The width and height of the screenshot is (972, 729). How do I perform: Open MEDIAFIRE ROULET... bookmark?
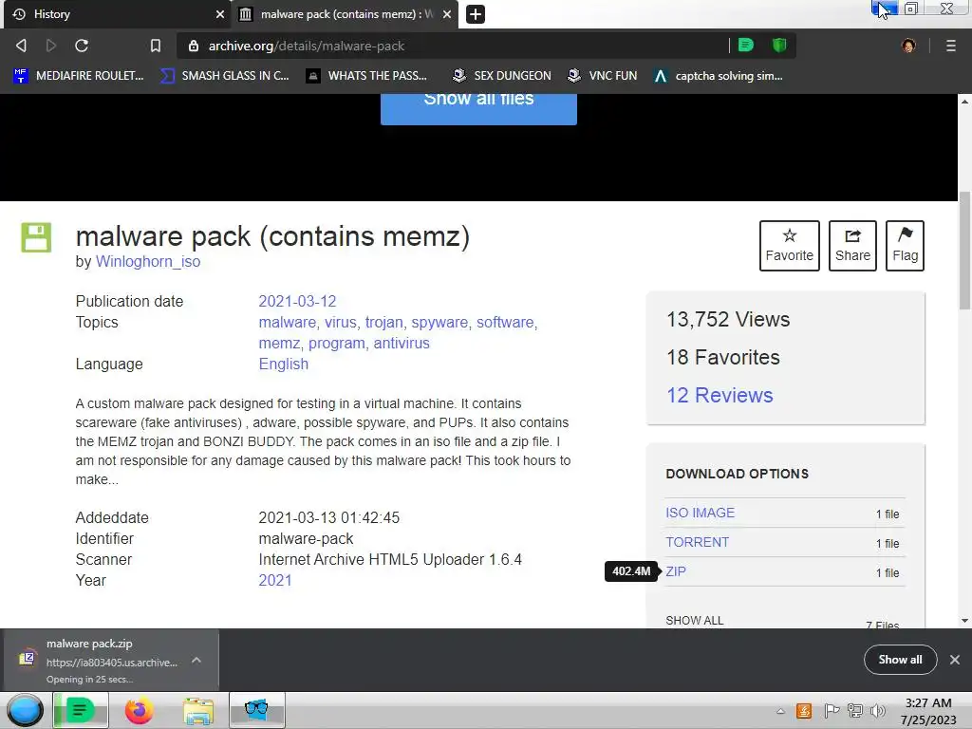pyautogui.click(x=79, y=76)
